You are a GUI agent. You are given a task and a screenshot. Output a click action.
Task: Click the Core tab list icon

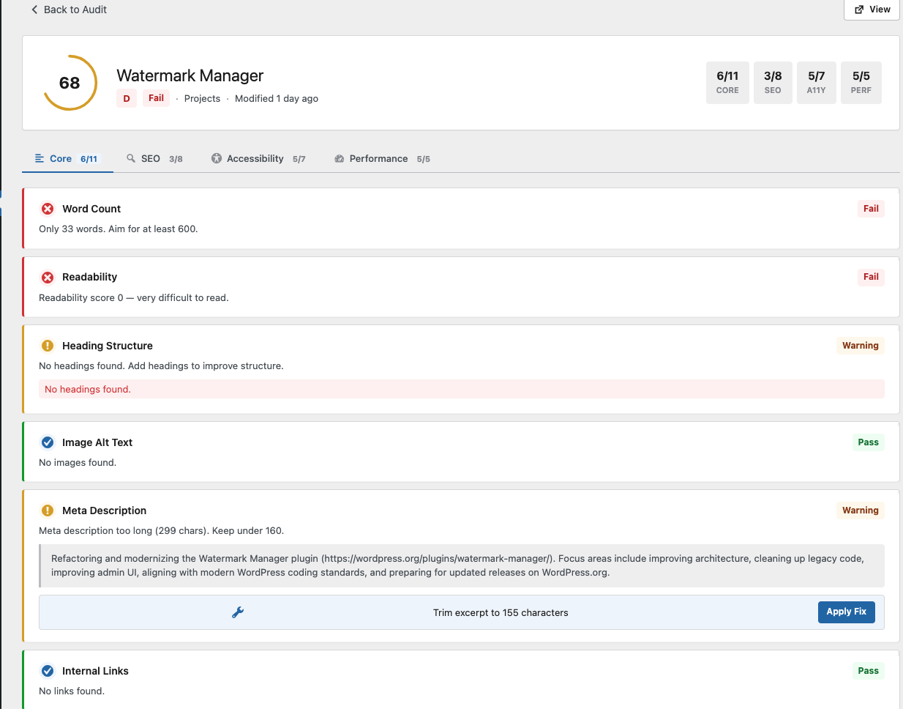point(40,158)
